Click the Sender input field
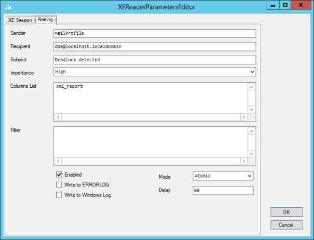The image size is (314, 240). tap(154, 33)
